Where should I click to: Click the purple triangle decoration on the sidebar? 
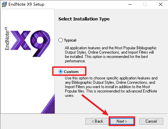(x=48, y=104)
